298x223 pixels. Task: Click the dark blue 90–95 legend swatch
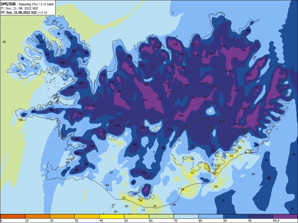click(x=236, y=216)
